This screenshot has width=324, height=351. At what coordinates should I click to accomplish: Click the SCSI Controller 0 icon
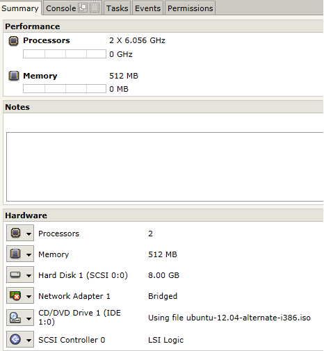click(15, 339)
